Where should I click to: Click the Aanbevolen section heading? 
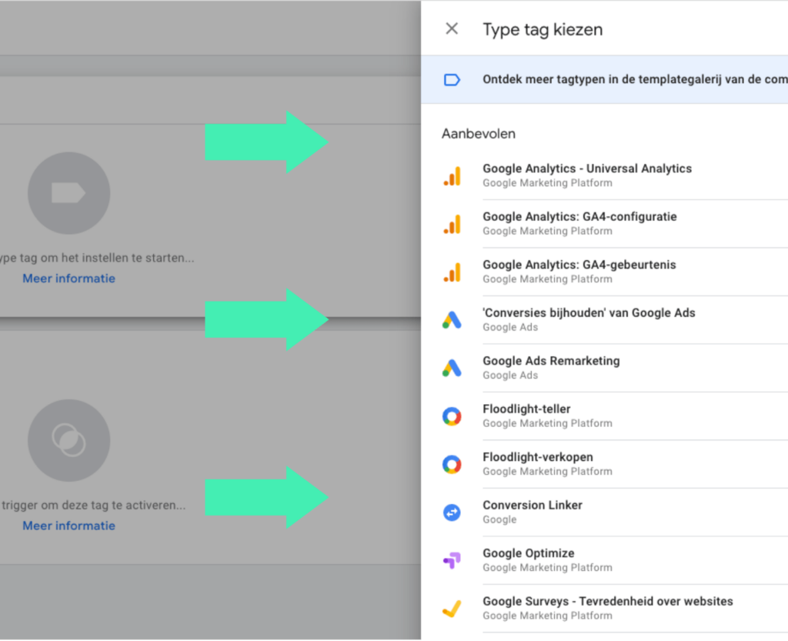tap(479, 134)
